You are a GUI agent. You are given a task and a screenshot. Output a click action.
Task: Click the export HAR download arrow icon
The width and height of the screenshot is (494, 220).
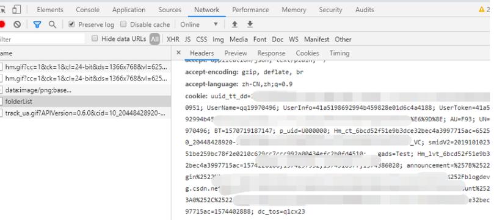click(x=250, y=24)
